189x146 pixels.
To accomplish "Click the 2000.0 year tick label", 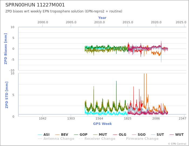I will click(x=43, y=22).
